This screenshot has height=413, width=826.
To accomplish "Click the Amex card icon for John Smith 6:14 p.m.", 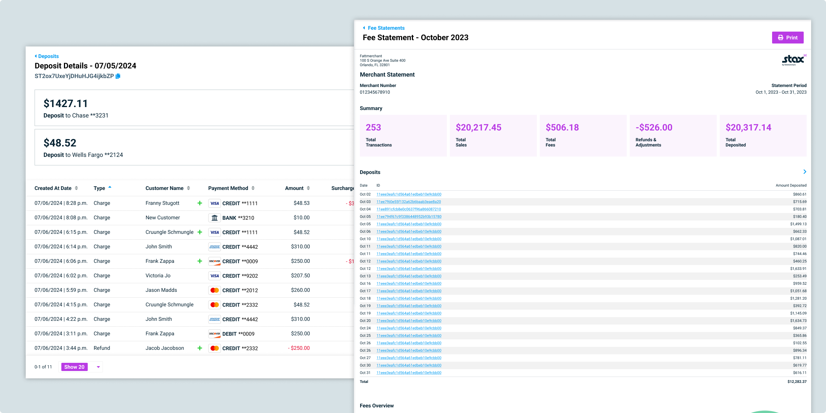I will 214,247.
